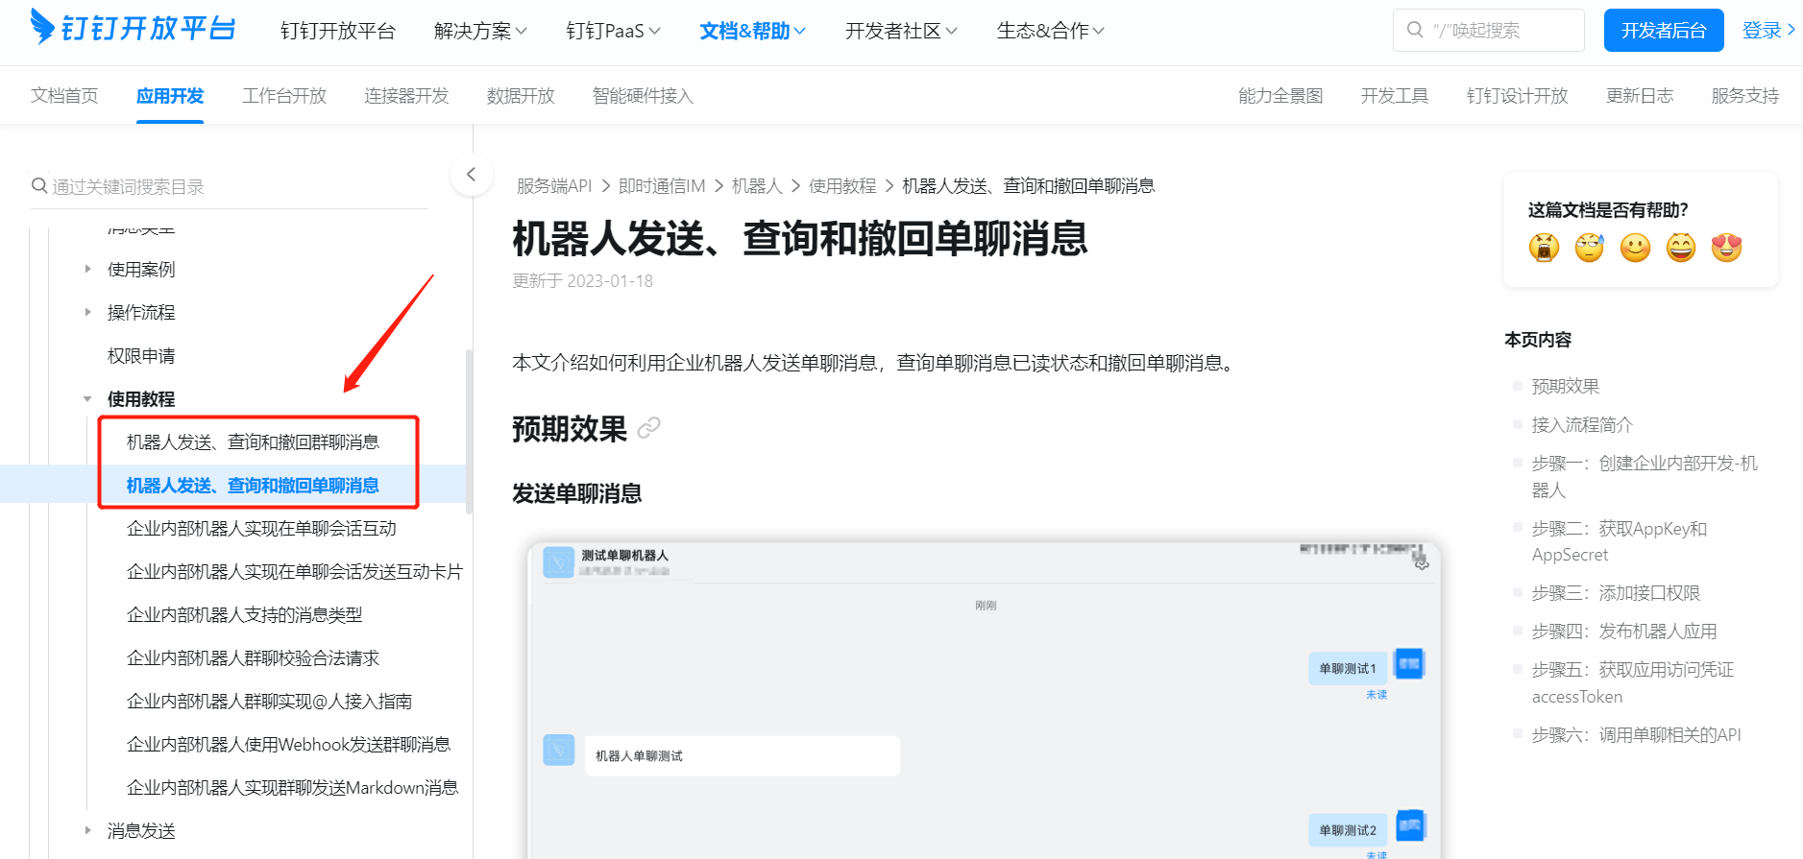This screenshot has height=859, width=1803.
Task: Switch to 工作台开放 tab
Action: point(284,95)
